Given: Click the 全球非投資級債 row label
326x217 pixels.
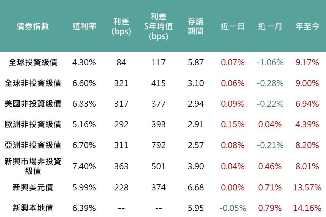Looking at the screenshot, I should coord(33,83).
